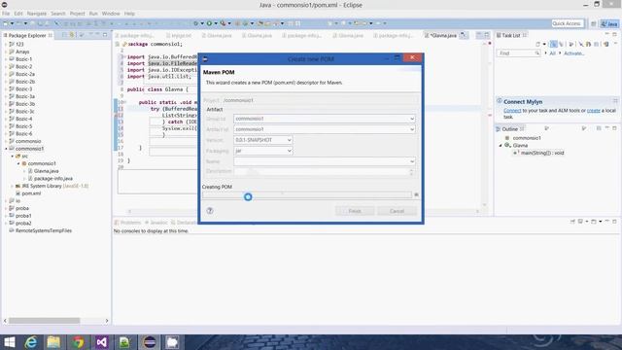
Task: Click the red External Tools run icon
Action: coord(223,23)
